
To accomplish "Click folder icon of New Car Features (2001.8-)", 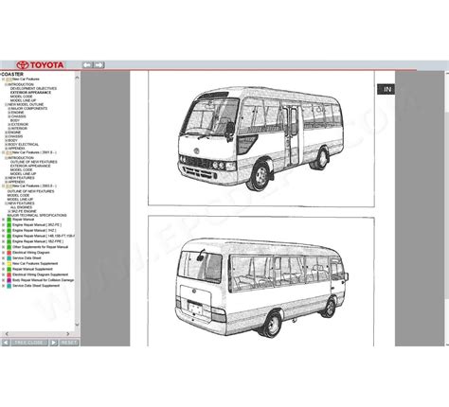I will pyautogui.click(x=9, y=152).
